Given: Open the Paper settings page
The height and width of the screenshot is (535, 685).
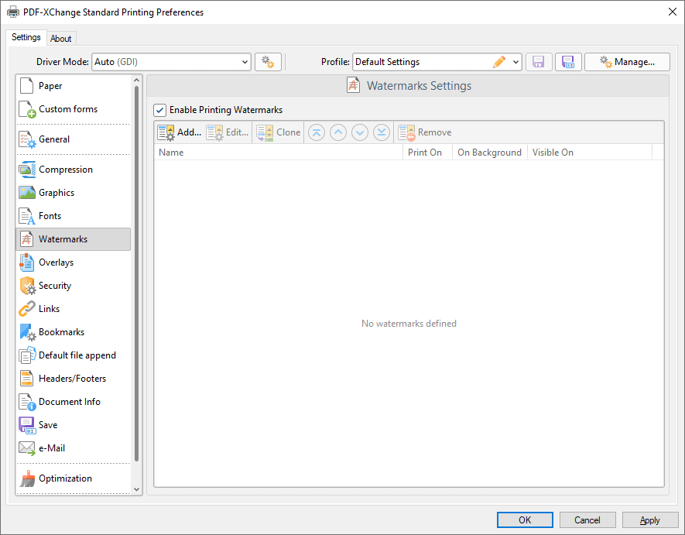Looking at the screenshot, I should click(73, 86).
